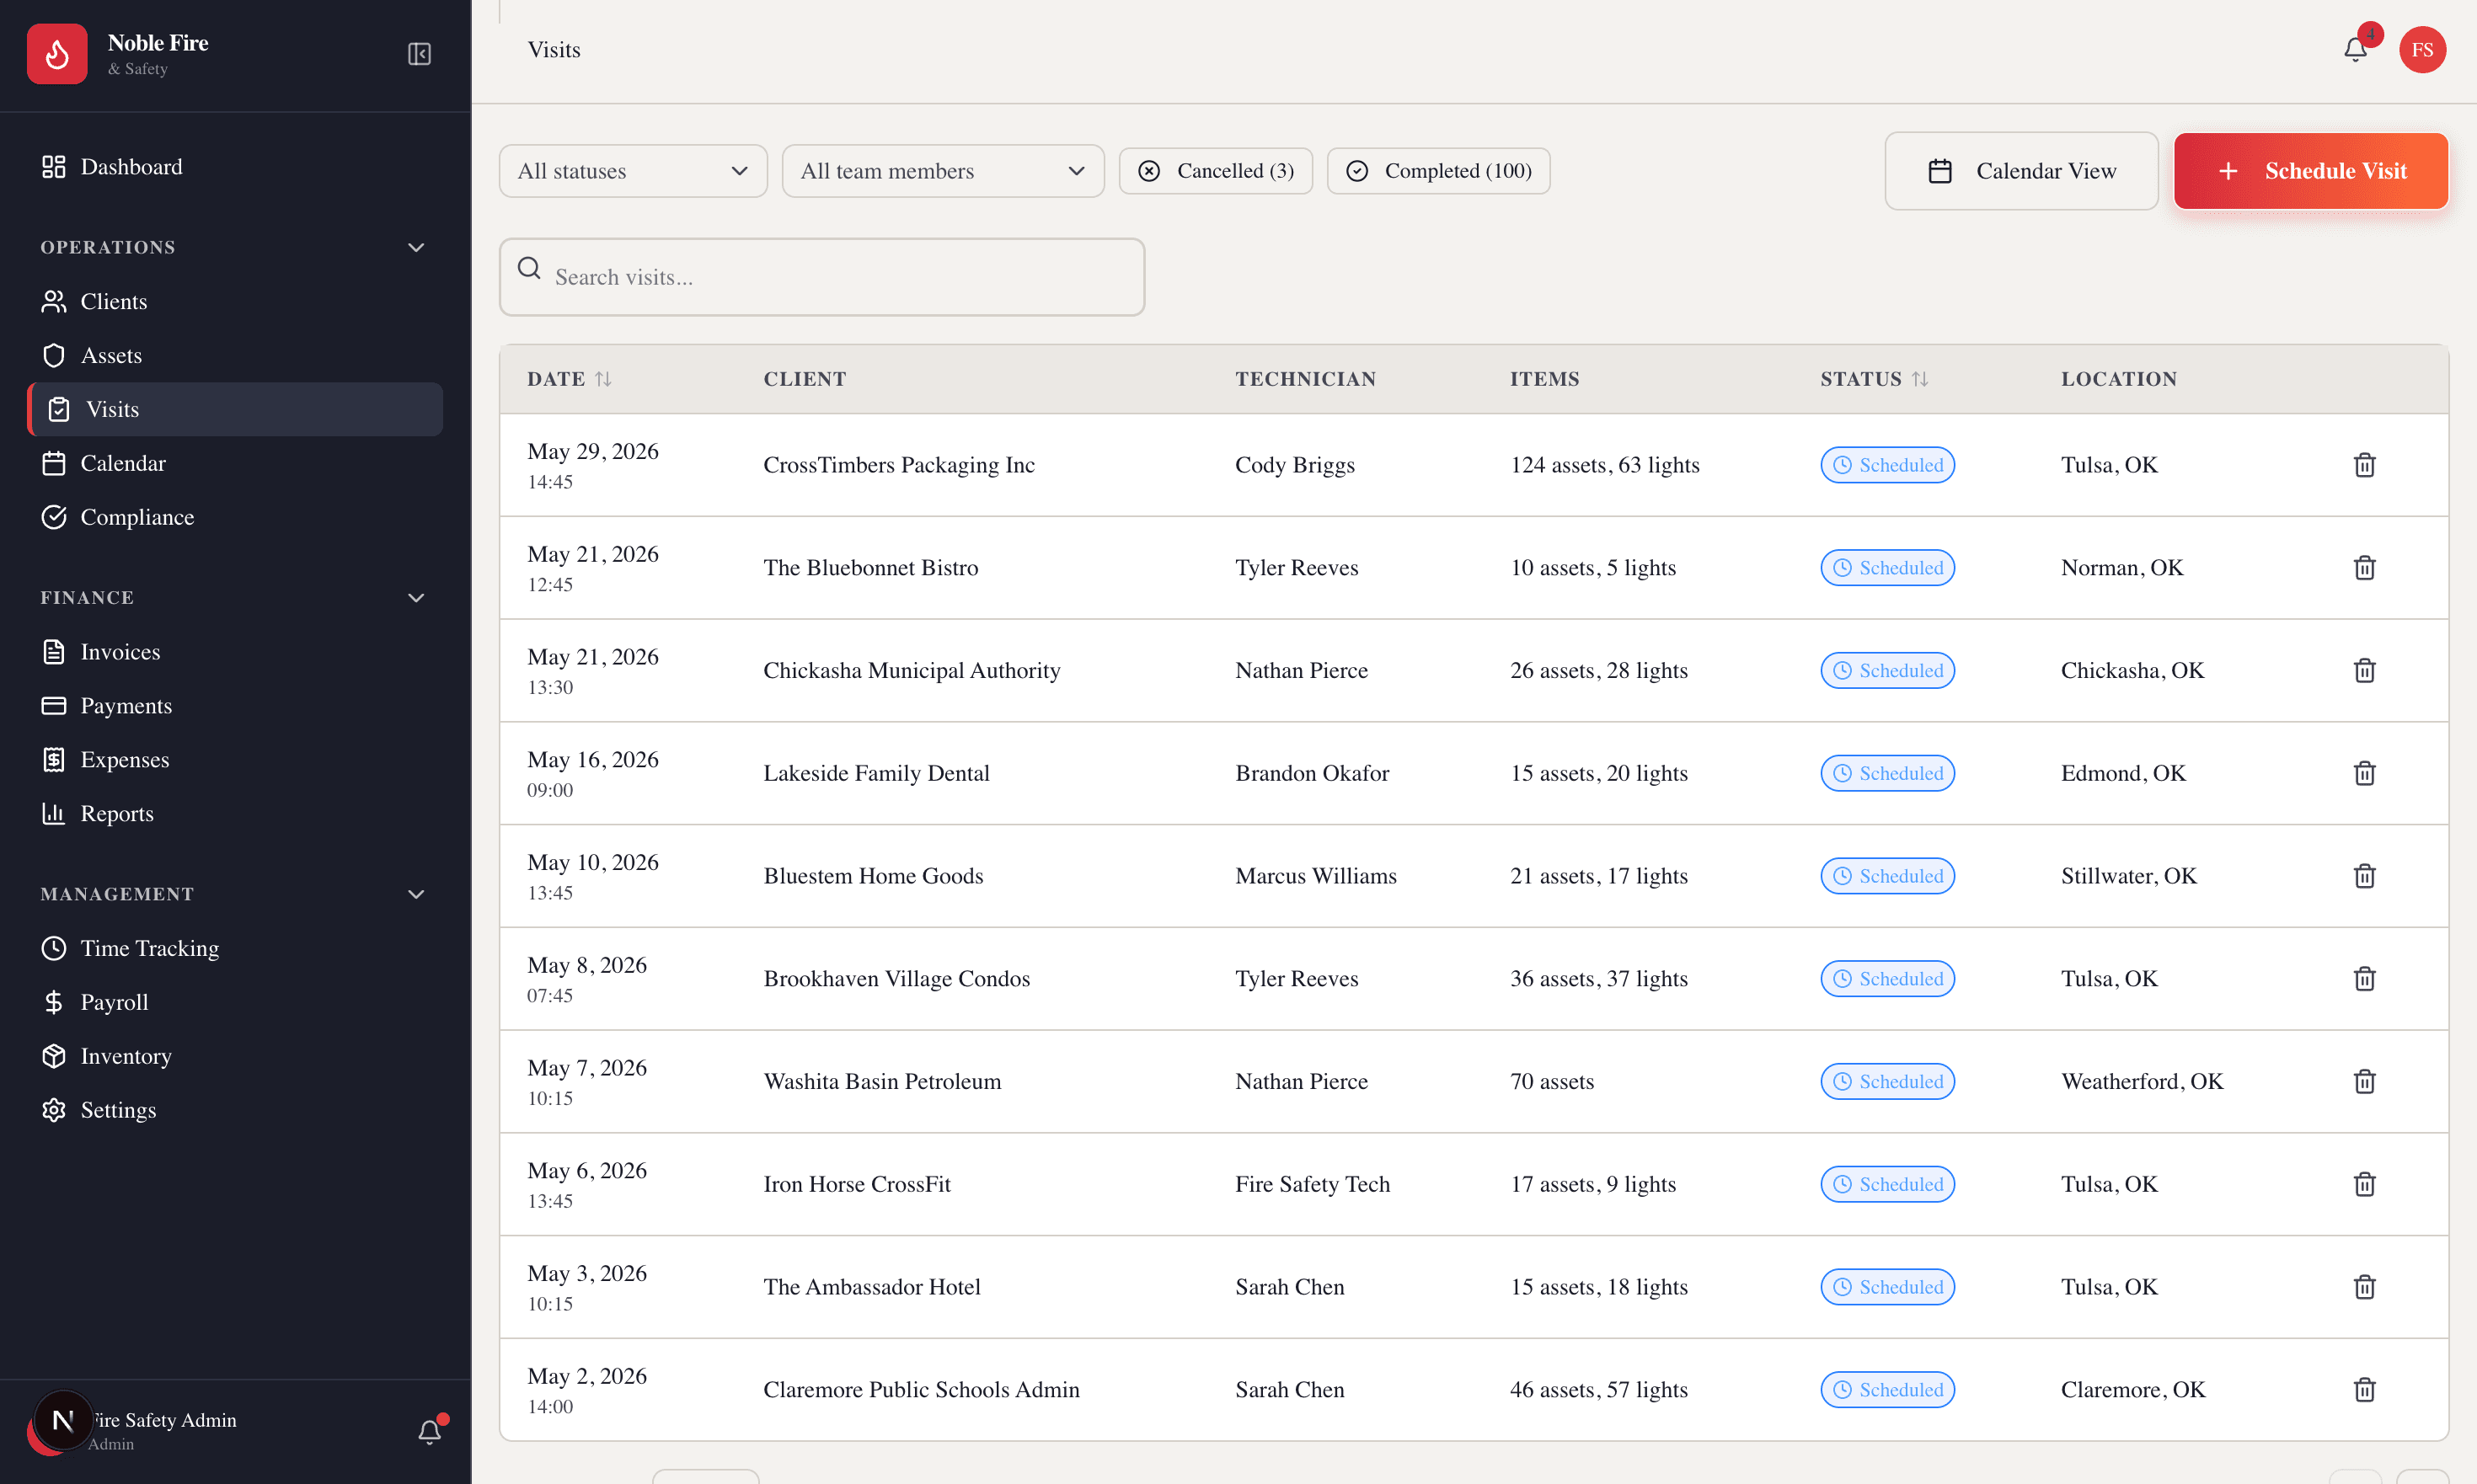Open the FS user avatar menu
This screenshot has height=1484, width=2477.
[2422, 50]
